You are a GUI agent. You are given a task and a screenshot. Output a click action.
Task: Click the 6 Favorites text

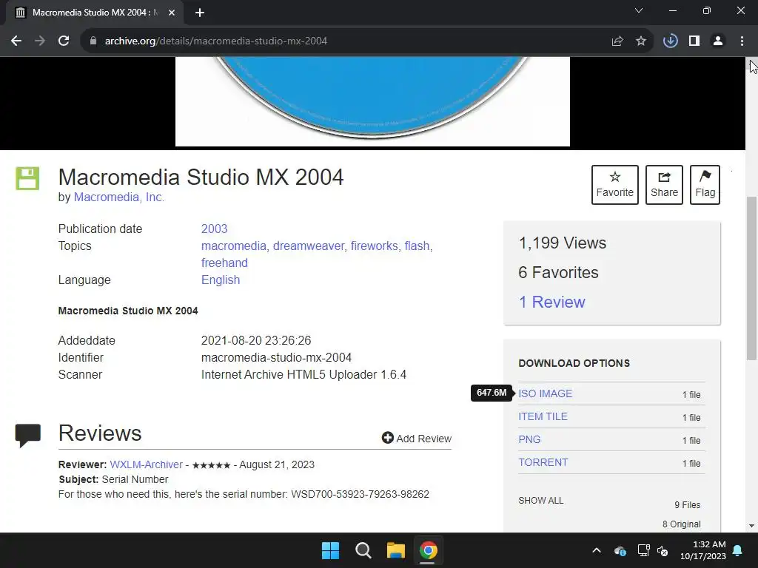(x=558, y=272)
